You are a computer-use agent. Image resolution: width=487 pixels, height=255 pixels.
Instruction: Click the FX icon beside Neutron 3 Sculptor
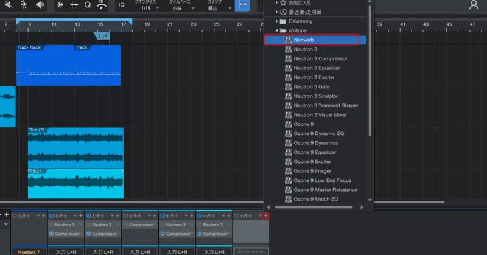[x=288, y=96]
